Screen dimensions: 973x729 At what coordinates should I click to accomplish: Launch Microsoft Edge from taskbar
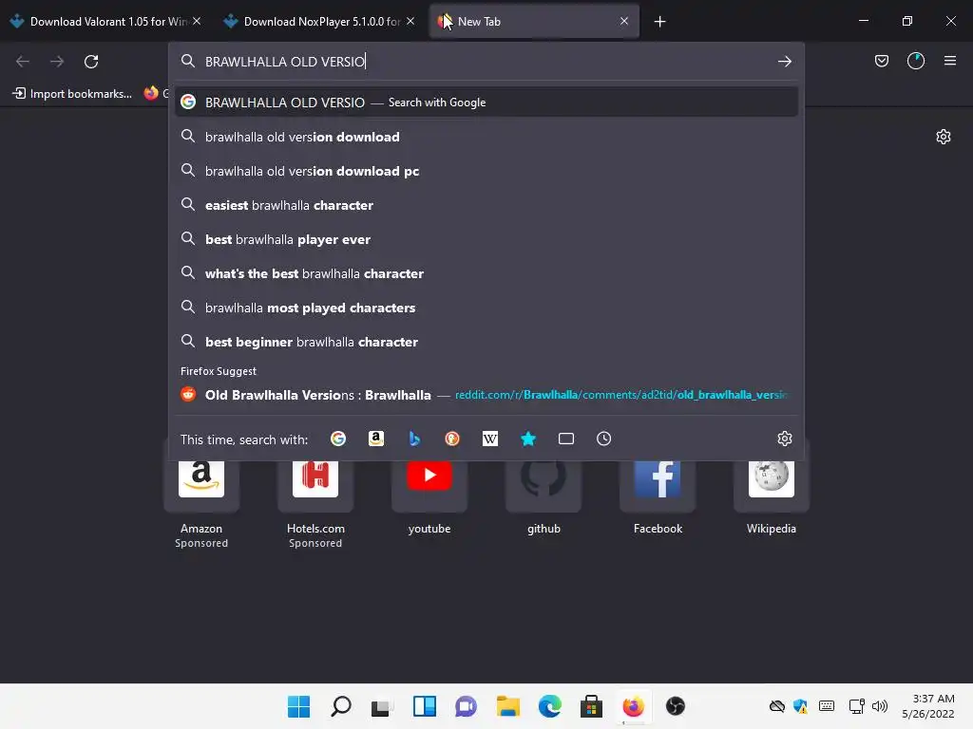coord(550,706)
